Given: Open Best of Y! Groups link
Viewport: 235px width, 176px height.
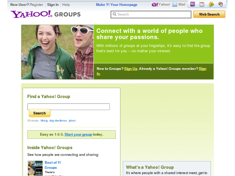Looking at the screenshot, I should pyautogui.click(x=53, y=165).
